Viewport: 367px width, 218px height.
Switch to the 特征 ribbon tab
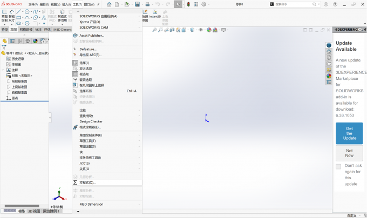tap(5, 30)
